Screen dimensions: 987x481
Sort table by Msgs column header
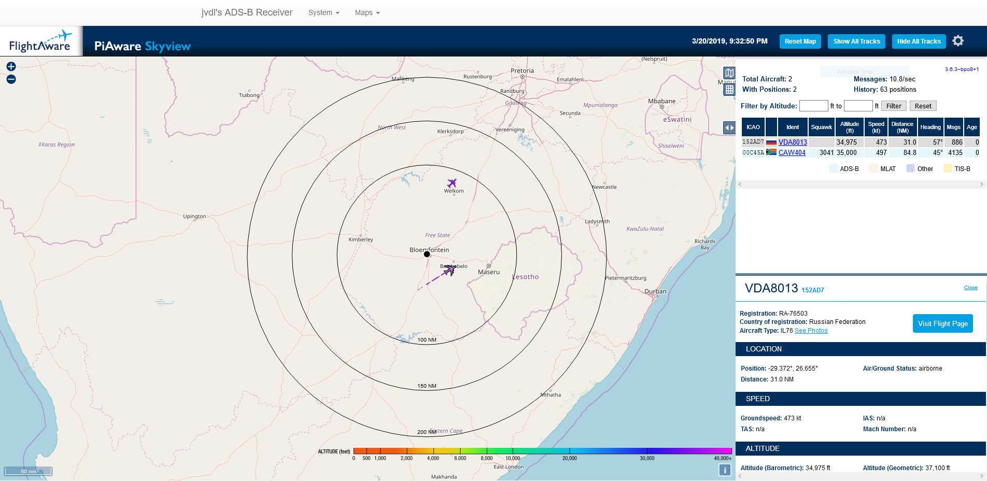953,127
